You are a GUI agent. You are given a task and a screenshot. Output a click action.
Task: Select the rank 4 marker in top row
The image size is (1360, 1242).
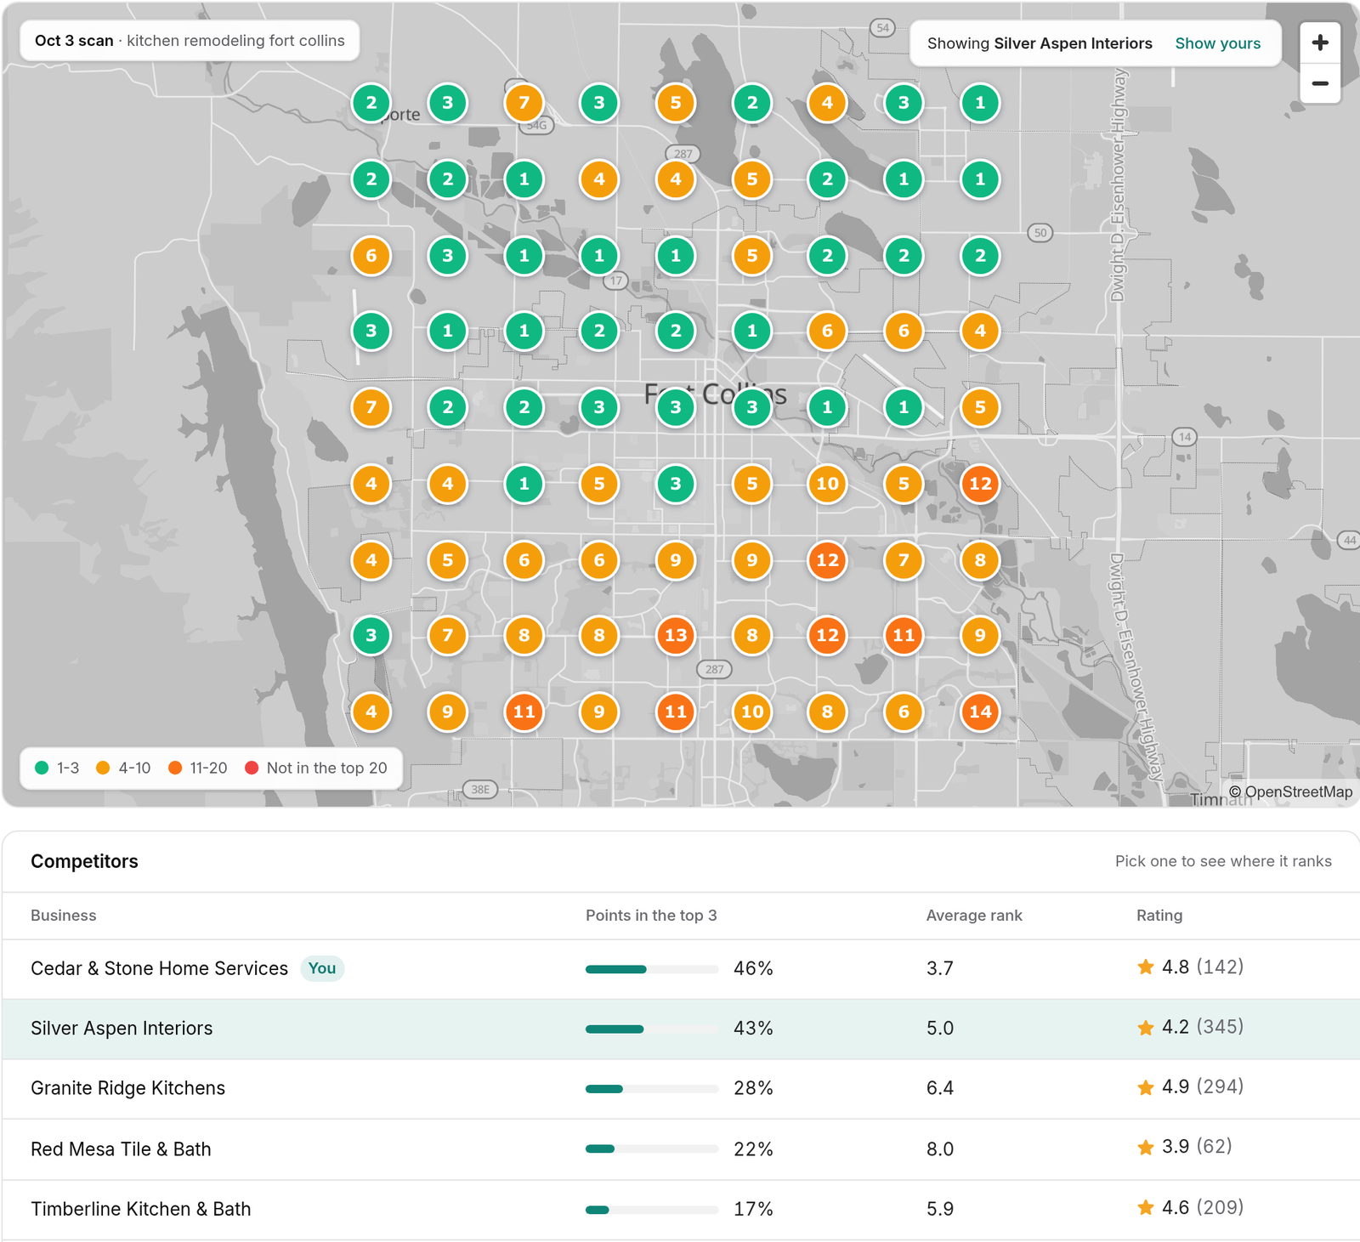click(x=827, y=103)
